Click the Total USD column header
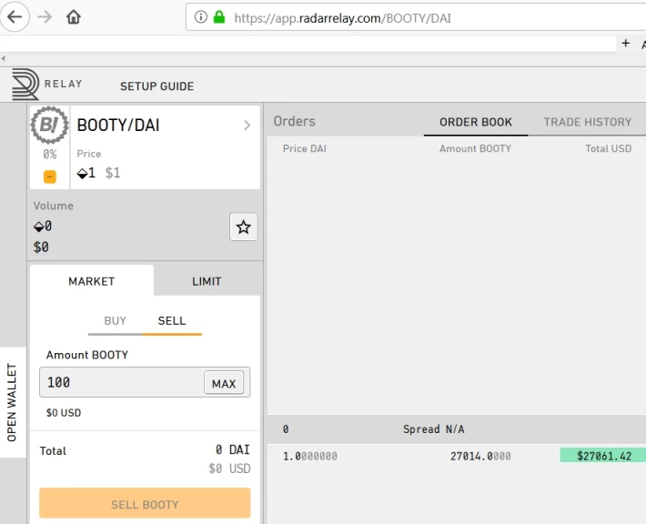Screen dimensions: 646x524 pos(608,148)
